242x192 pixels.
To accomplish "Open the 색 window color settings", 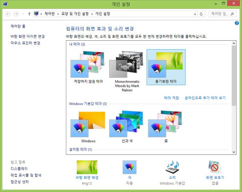I will pos(130,173).
